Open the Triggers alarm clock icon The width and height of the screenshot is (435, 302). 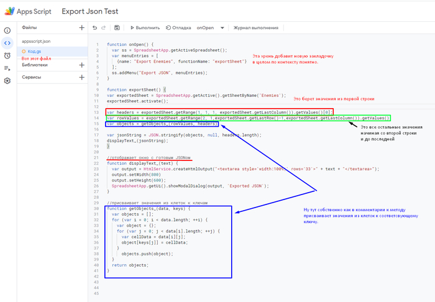click(x=7, y=55)
